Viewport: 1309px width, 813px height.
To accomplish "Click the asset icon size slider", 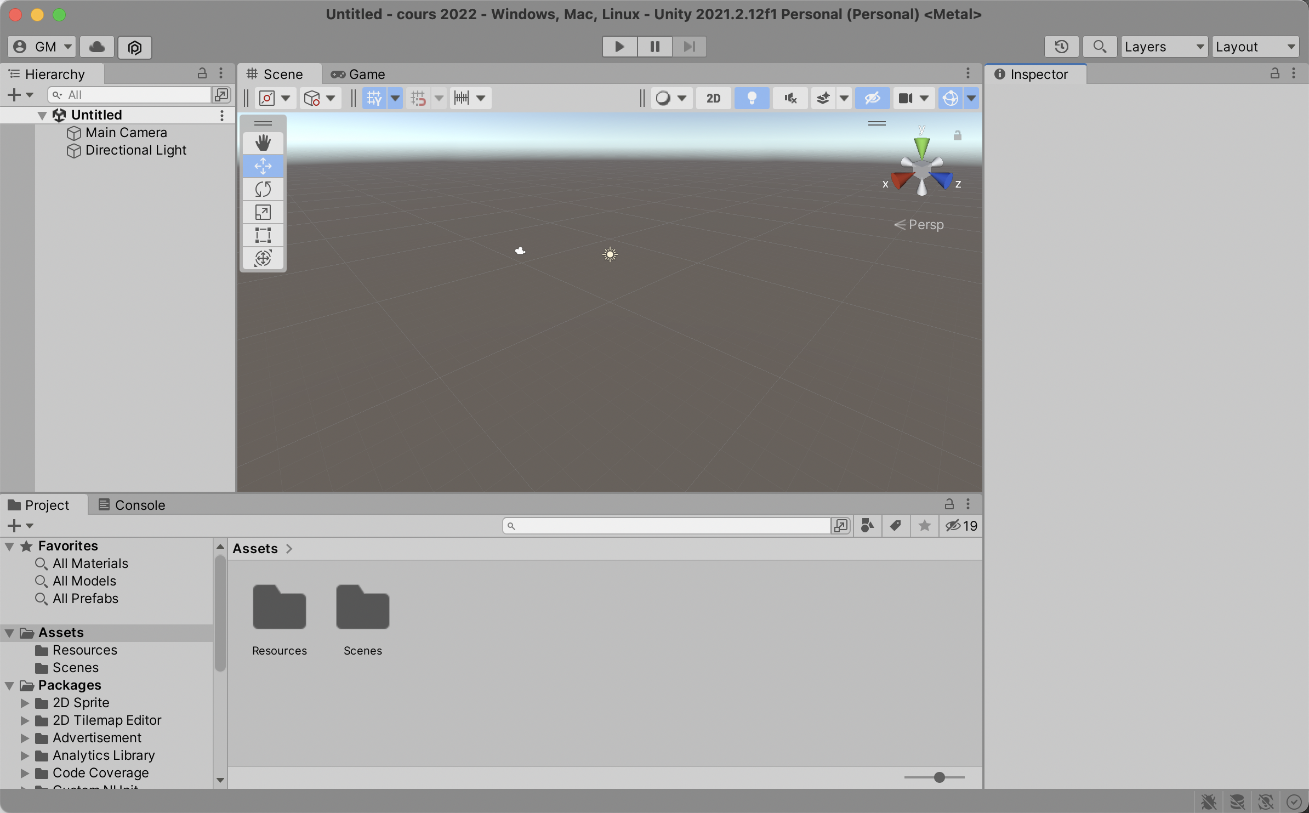I will coord(939,777).
